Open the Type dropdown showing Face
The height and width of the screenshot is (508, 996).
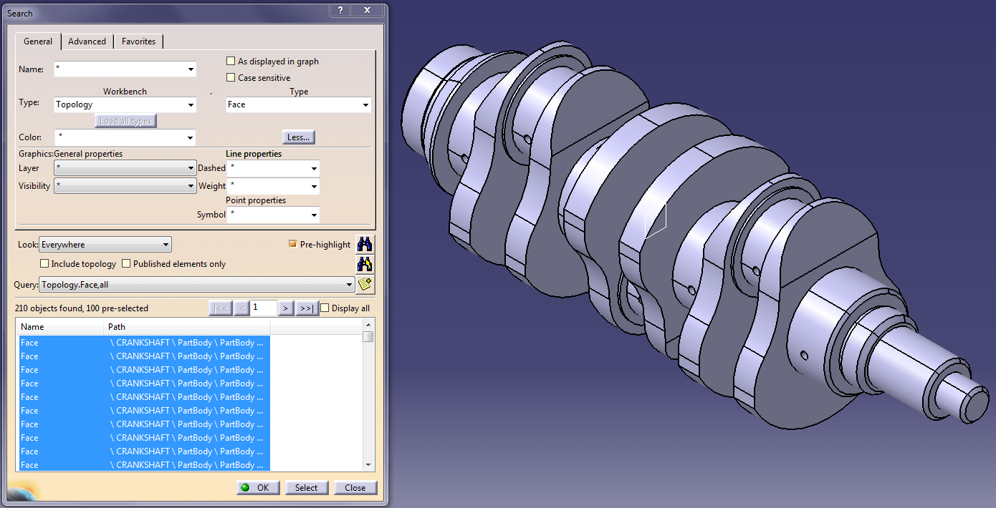point(365,105)
